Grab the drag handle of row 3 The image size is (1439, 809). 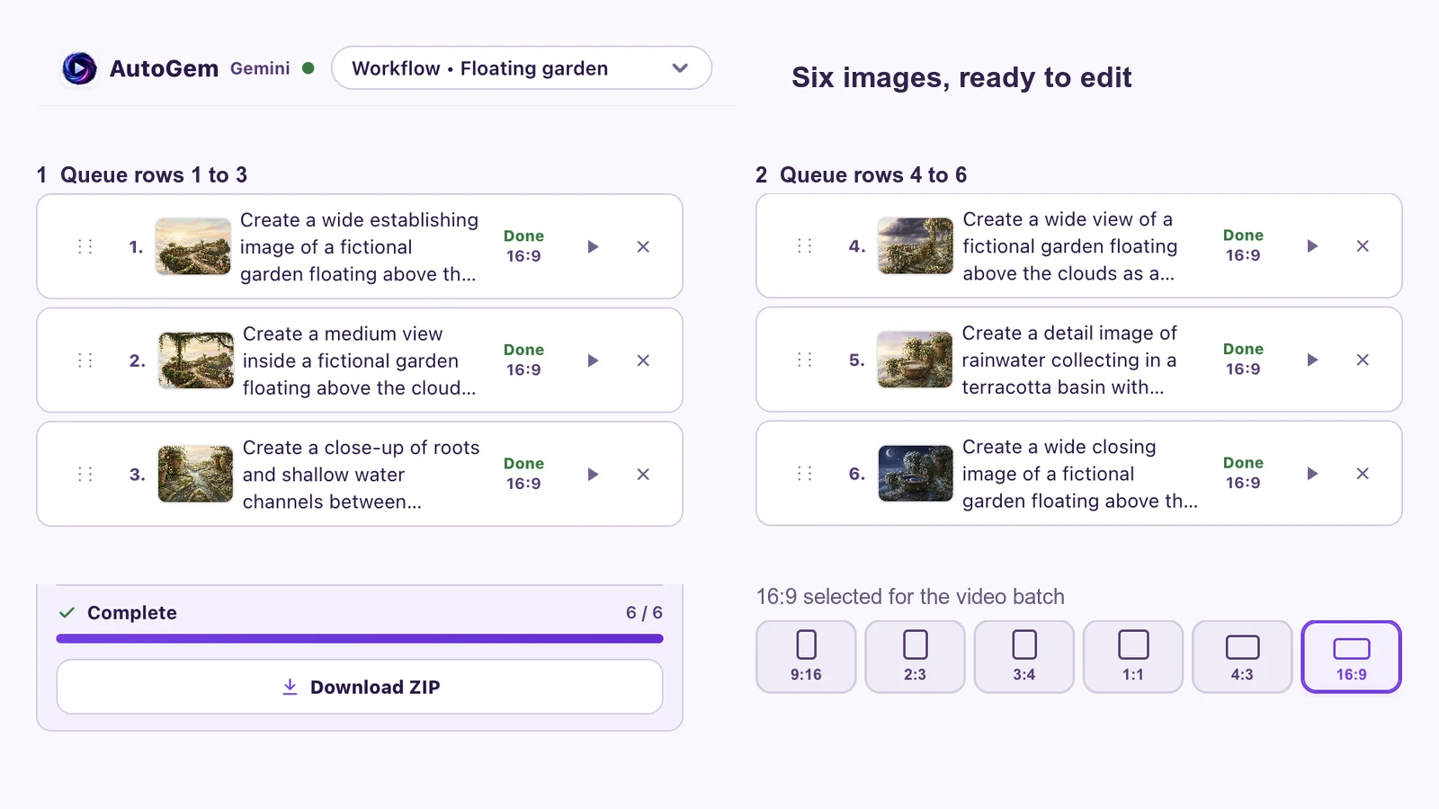85,475
